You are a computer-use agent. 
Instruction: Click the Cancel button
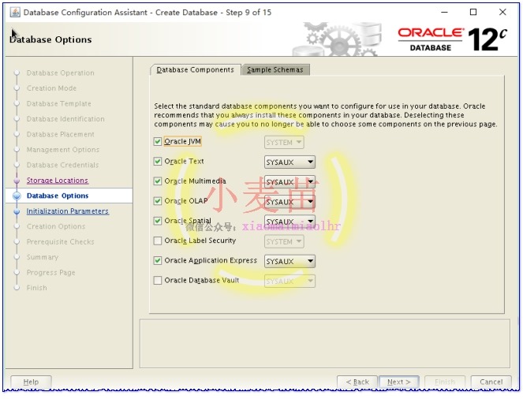[x=491, y=382]
